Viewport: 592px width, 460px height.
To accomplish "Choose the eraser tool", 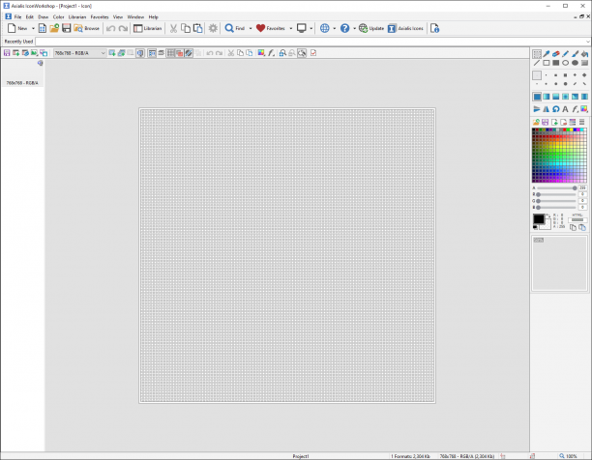I will 556,54.
